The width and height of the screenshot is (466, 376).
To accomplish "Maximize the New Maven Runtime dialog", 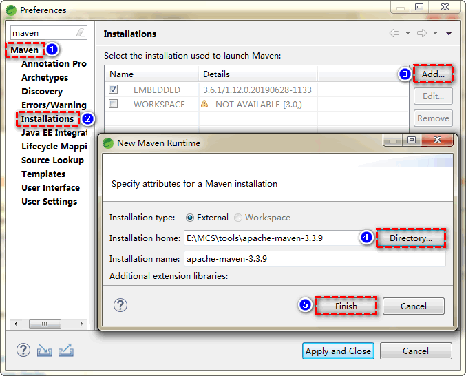I will pyautogui.click(x=412, y=140).
